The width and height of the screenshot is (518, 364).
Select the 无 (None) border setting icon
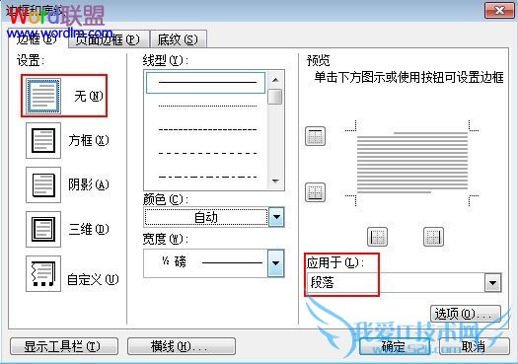(43, 96)
